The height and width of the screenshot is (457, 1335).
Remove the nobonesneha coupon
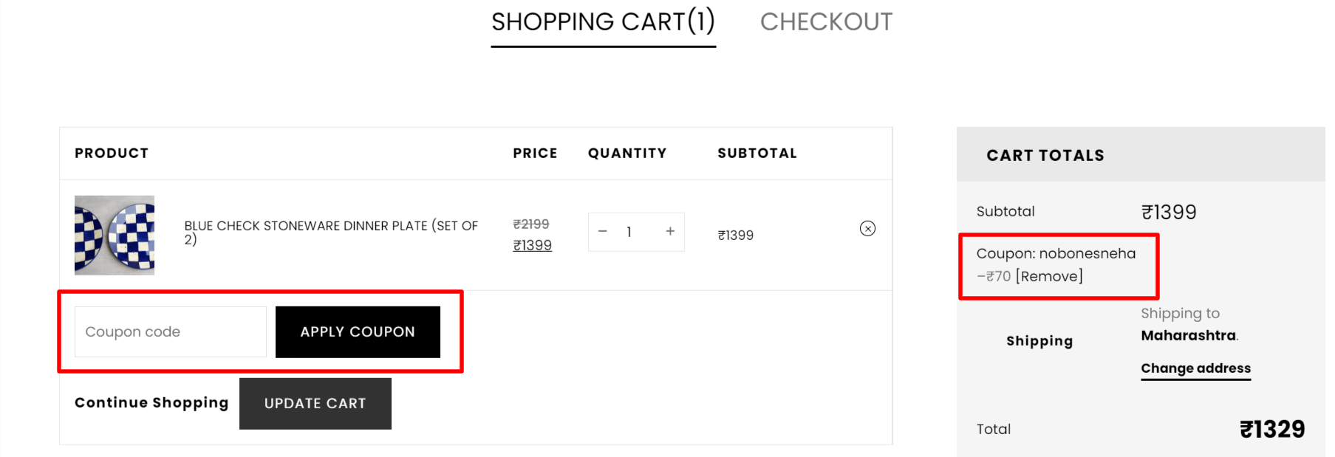pyautogui.click(x=1049, y=276)
